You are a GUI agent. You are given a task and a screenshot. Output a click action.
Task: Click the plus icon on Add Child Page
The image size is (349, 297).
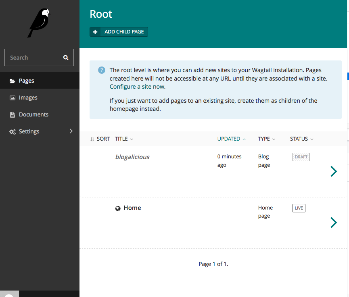[95, 32]
